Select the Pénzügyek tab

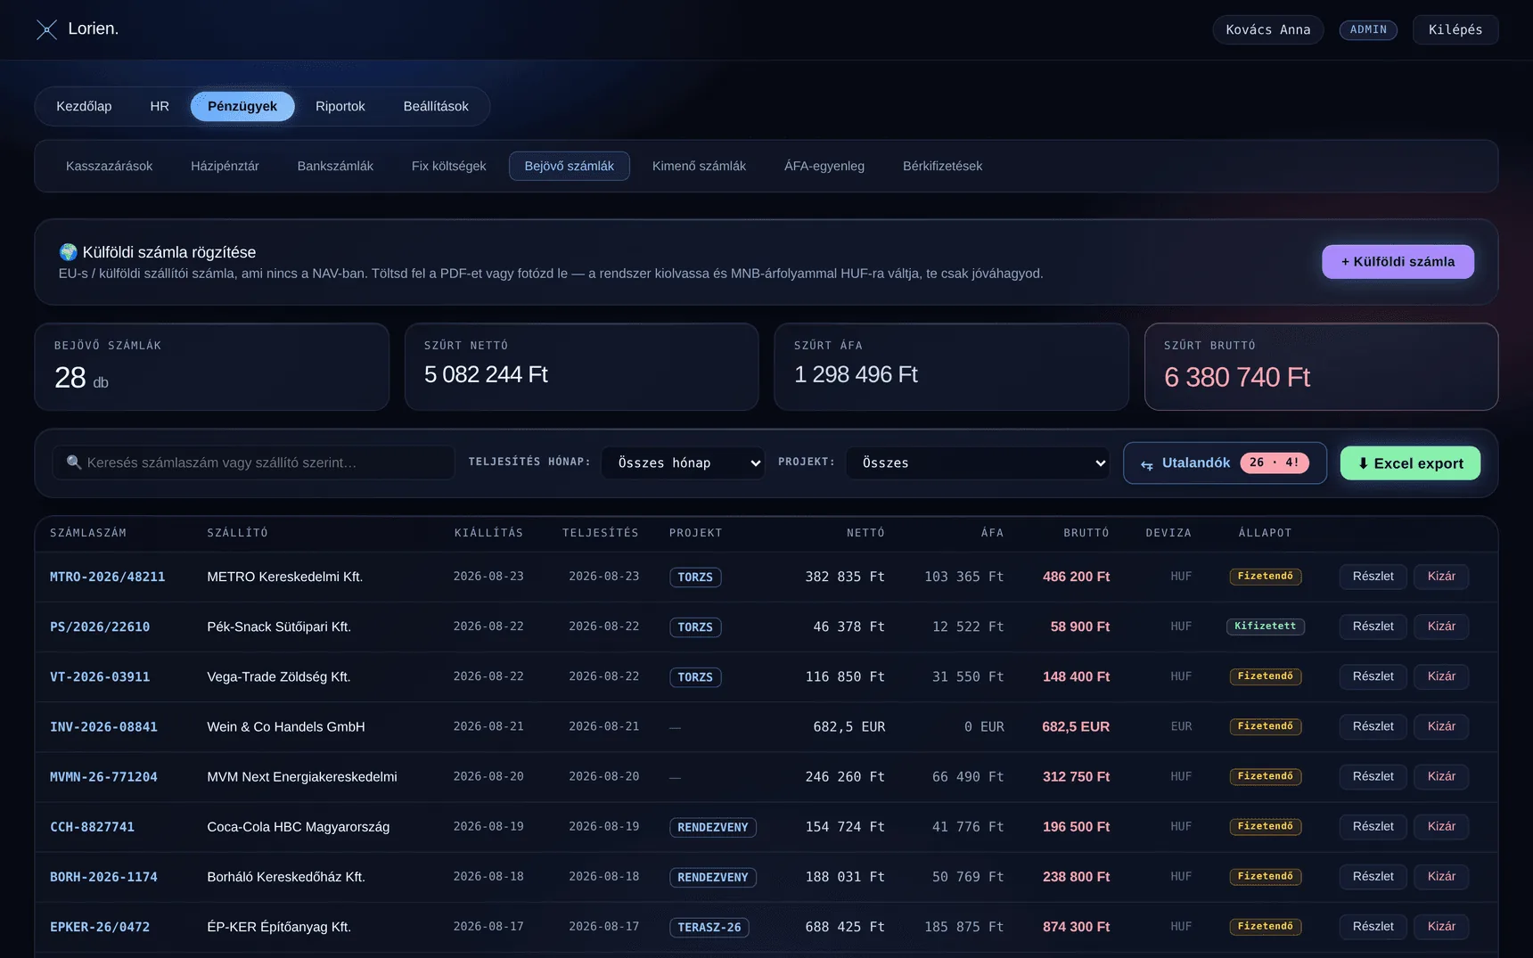(x=242, y=106)
